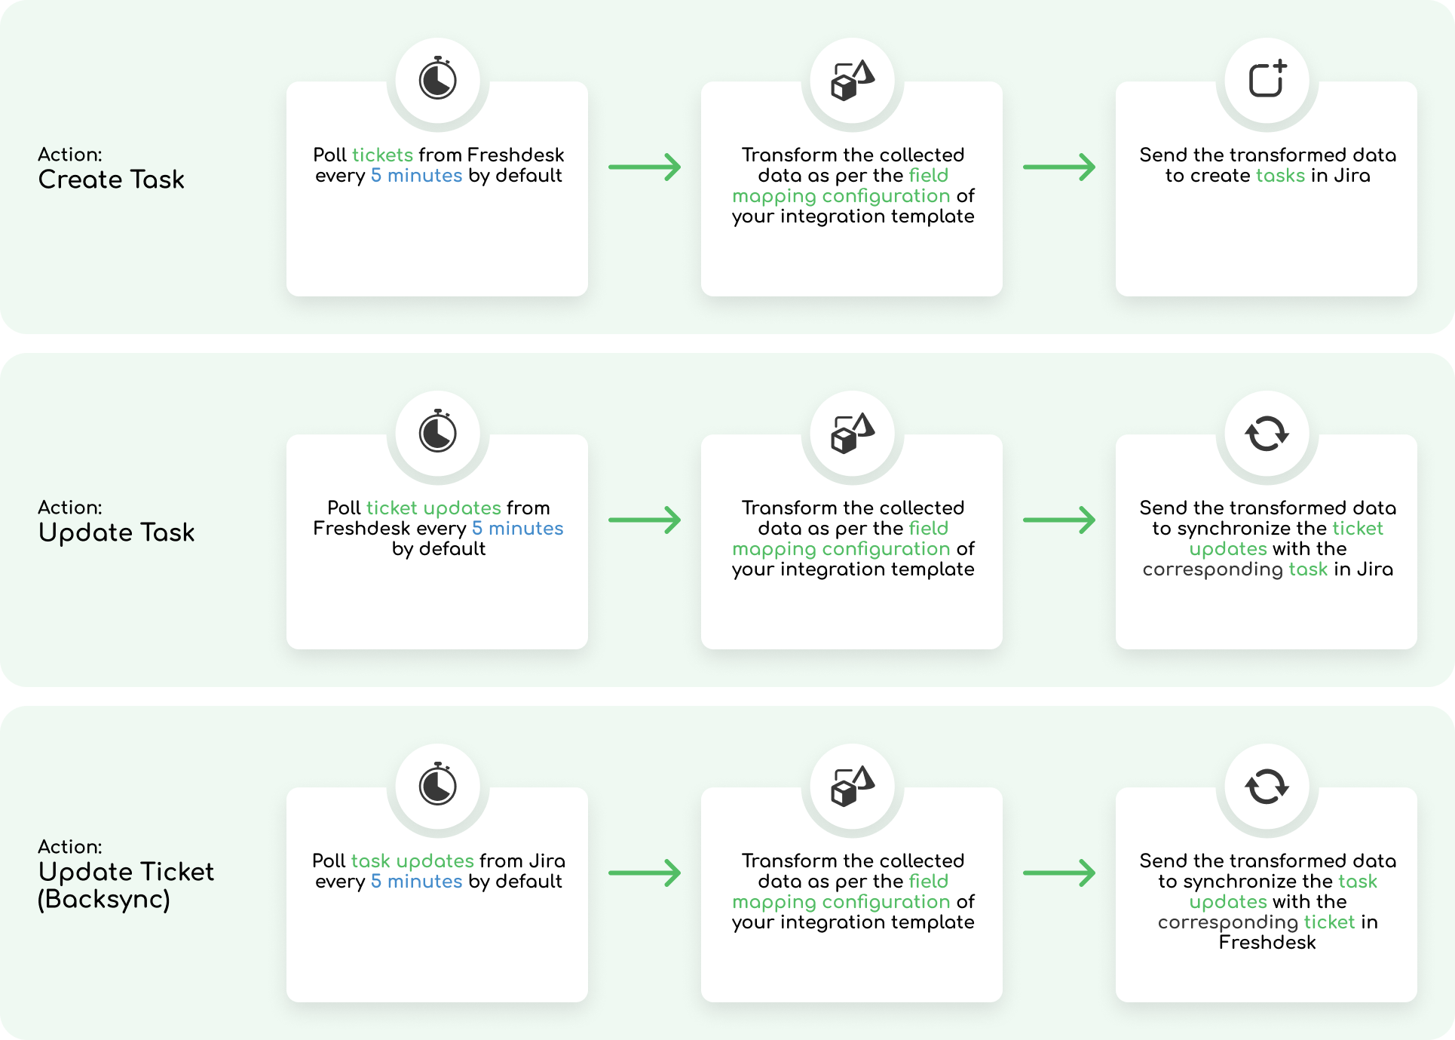Click the stopwatch icon in Backsync row
This screenshot has width=1455, height=1040.
(x=438, y=785)
